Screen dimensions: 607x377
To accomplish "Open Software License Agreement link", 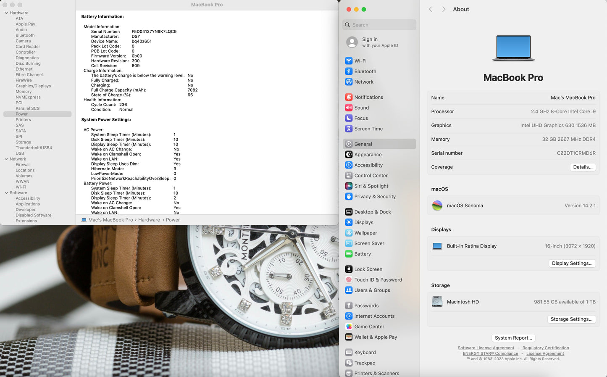I will point(486,348).
